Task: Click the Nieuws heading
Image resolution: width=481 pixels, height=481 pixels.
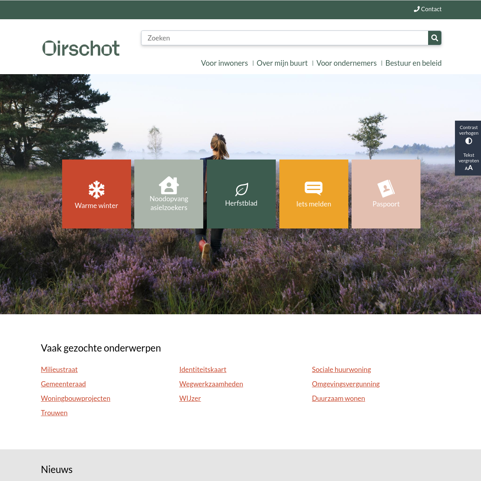Action: coord(57,469)
